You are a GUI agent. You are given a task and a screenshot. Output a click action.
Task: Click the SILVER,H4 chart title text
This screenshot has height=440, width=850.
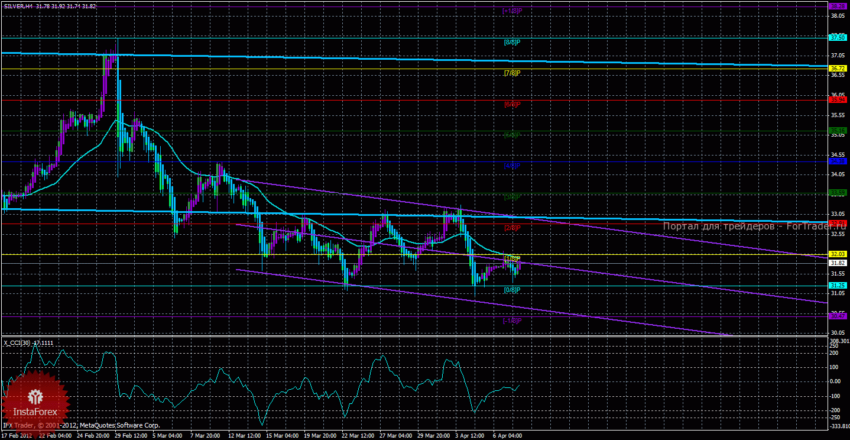tap(18, 6)
